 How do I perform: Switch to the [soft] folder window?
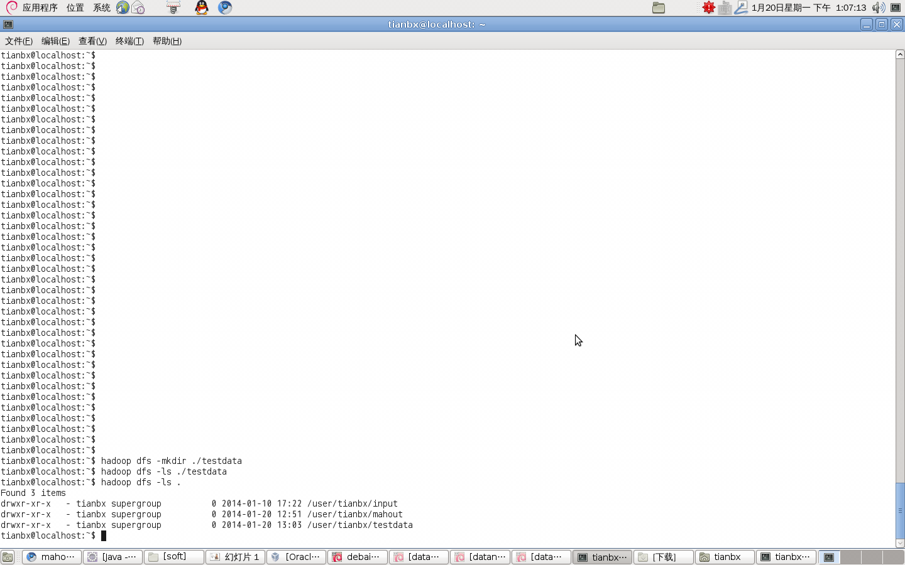pyautogui.click(x=174, y=557)
